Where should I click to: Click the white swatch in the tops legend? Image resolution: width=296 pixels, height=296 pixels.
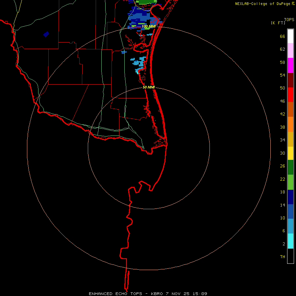[290, 36]
